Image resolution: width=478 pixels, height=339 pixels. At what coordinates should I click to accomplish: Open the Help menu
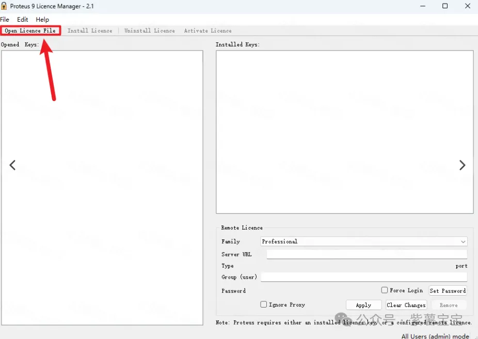42,20
